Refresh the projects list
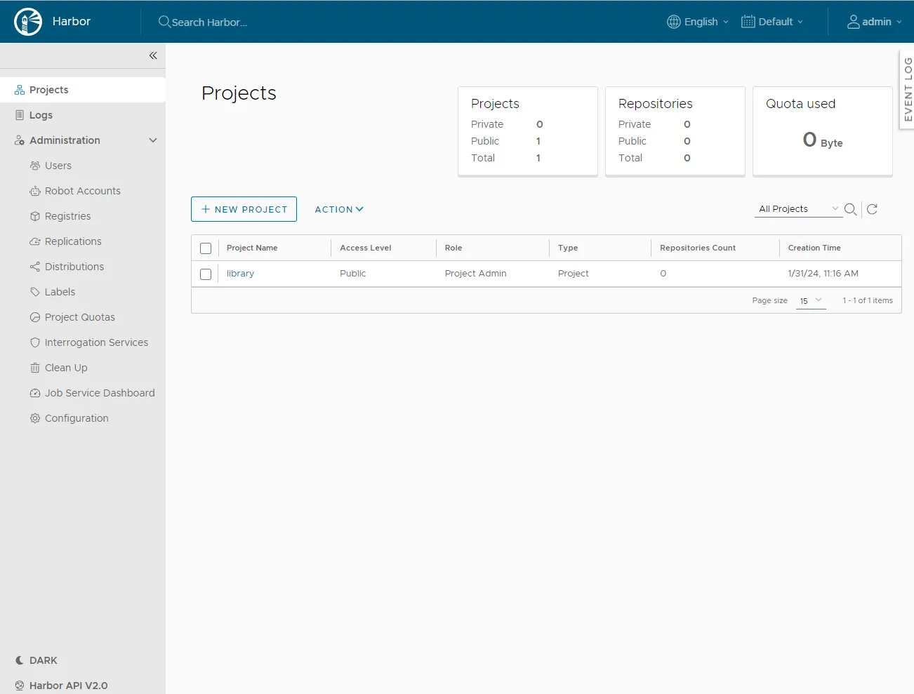 [x=873, y=209]
